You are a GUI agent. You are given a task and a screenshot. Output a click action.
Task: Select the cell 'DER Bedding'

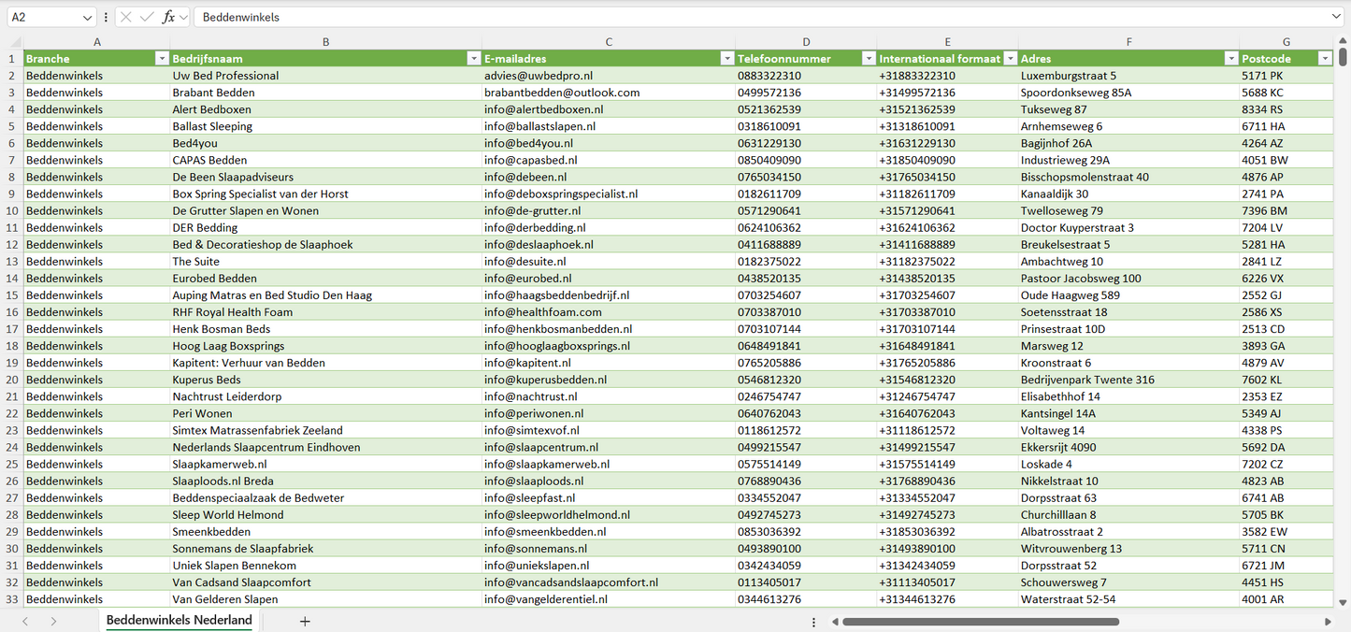tap(325, 227)
